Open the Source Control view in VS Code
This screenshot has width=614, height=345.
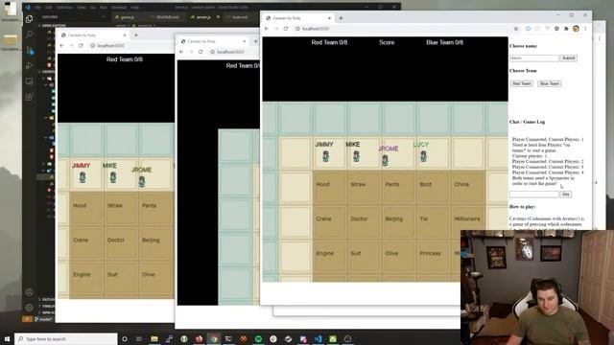tap(30, 50)
